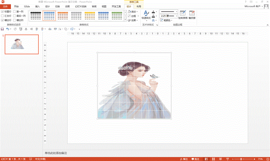This screenshot has height=161, width=270.
Task: Click the Comments (批注) button in status bar
Action: pos(195,159)
